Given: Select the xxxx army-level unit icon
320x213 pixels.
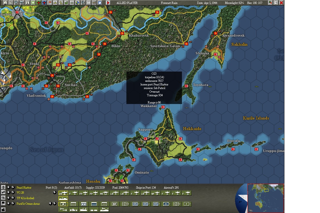Looking at the screenshot, I should 73,204.
